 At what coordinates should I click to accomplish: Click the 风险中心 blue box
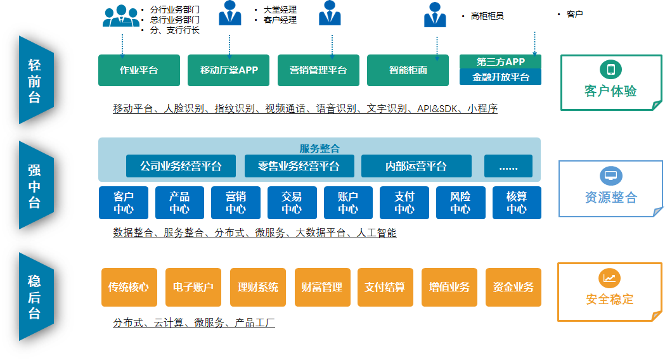pos(460,203)
